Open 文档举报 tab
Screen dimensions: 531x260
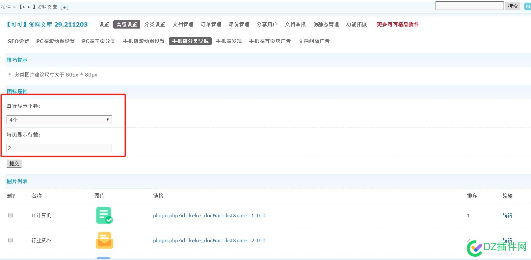[295, 25]
